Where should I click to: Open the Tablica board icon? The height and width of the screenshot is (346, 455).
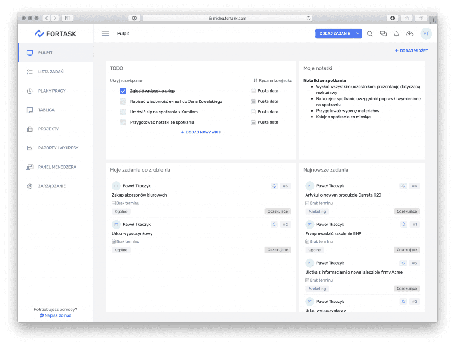[x=28, y=110]
